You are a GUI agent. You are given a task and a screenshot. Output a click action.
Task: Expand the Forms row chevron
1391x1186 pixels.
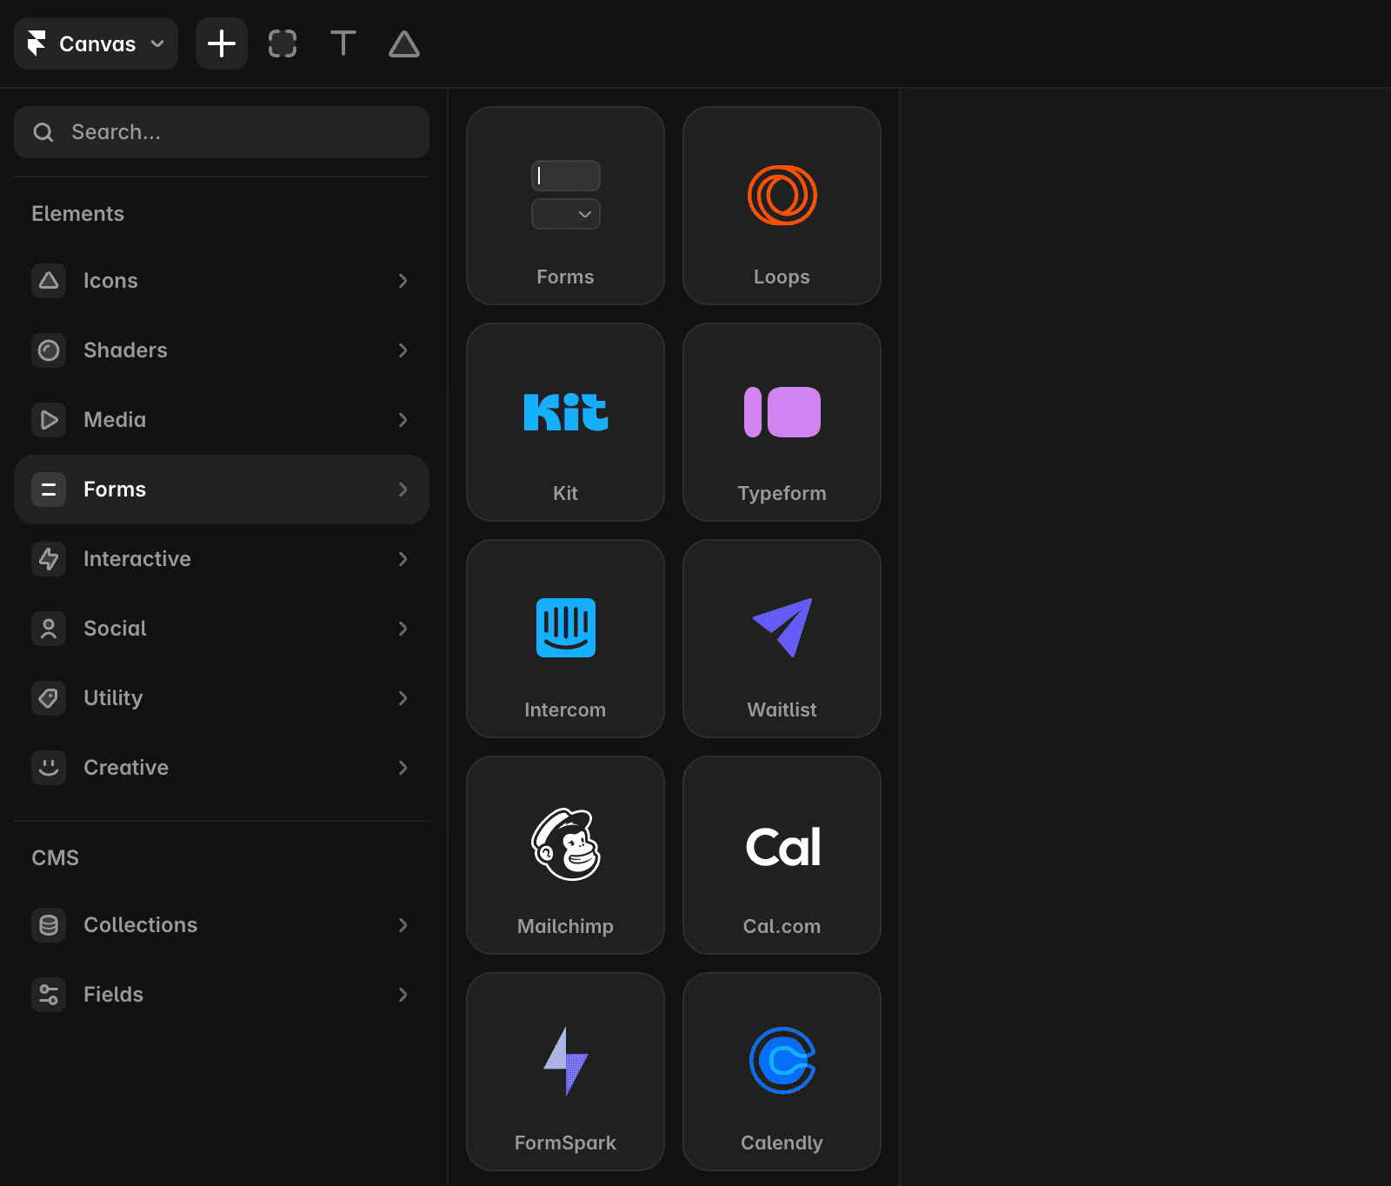click(403, 490)
